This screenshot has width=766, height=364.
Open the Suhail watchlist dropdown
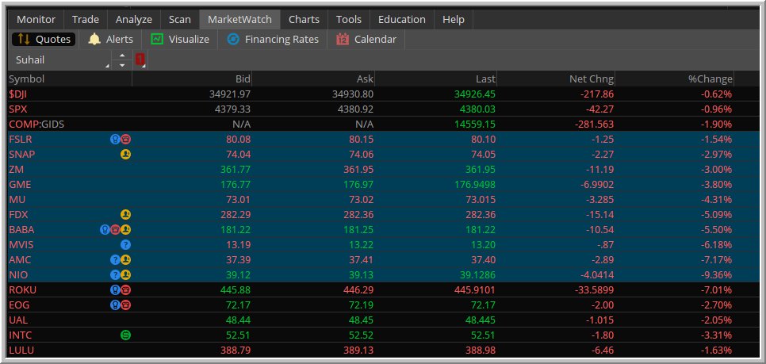pyautogui.click(x=60, y=60)
